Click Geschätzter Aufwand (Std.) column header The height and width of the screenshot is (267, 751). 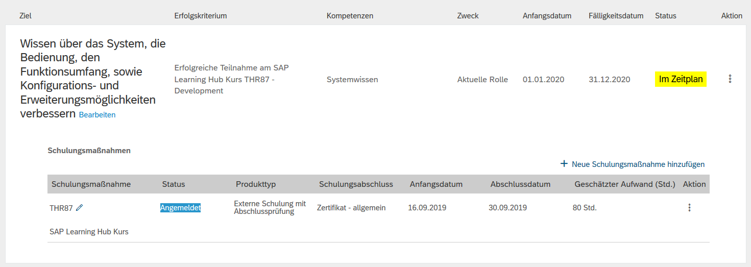[625, 184]
